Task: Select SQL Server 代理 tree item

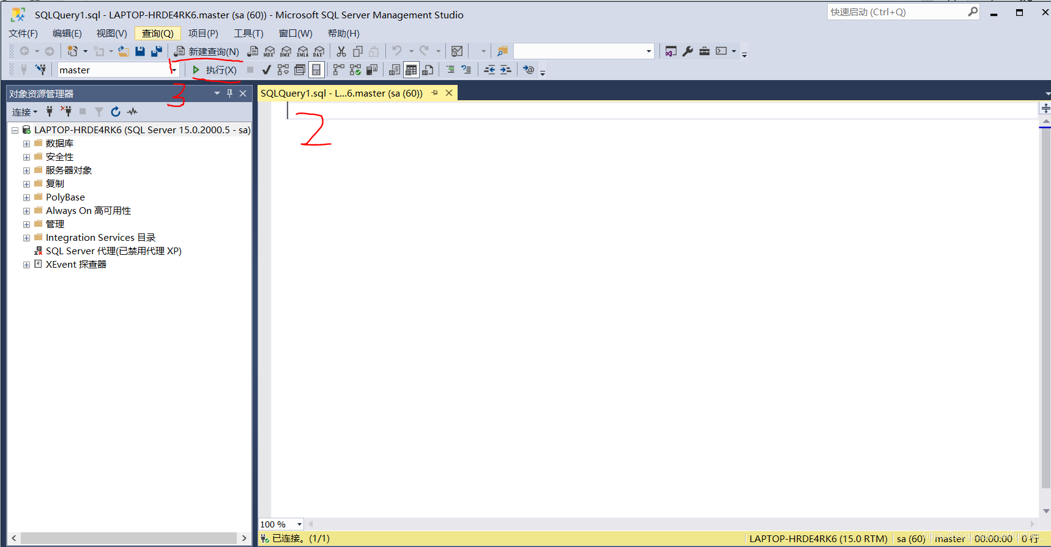Action: pyautogui.click(x=113, y=251)
